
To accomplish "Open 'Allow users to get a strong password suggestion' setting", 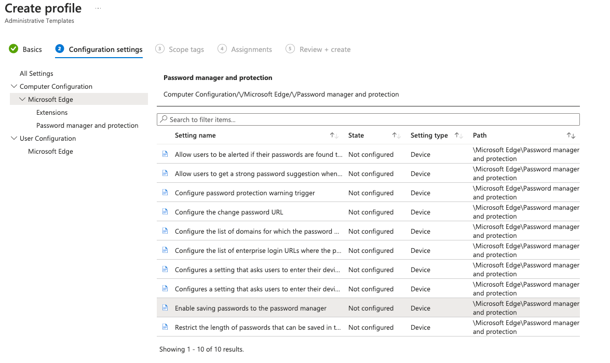I will coord(259,173).
